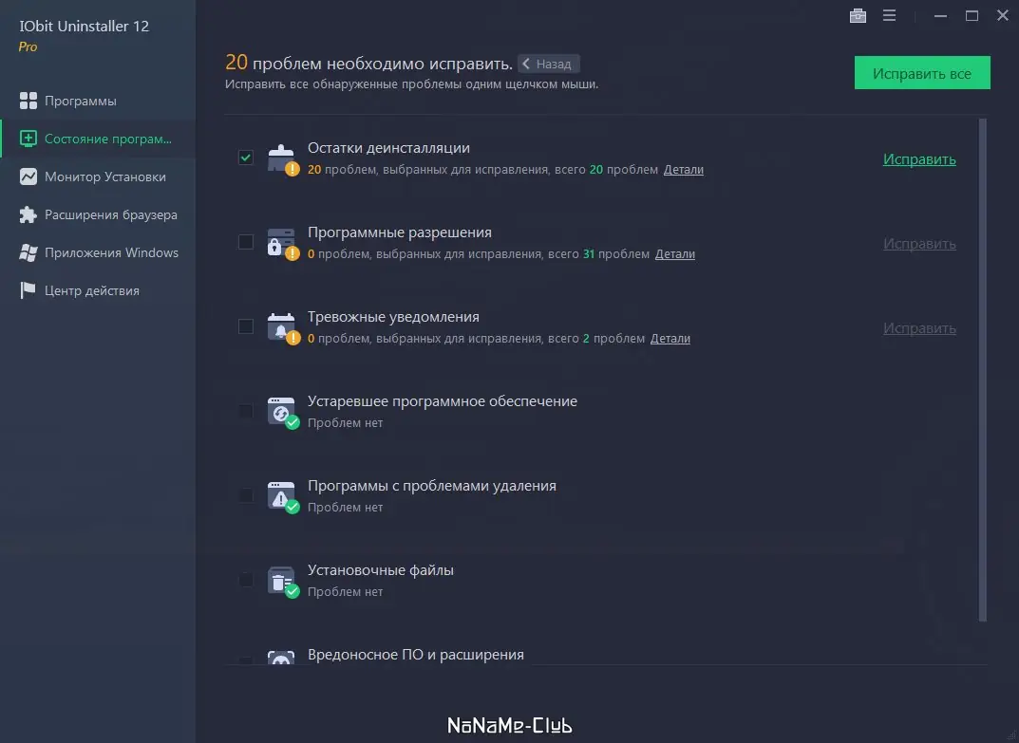1019x743 pixels.
Task: Click the Программные разрешения lock icon
Action: pos(283,244)
